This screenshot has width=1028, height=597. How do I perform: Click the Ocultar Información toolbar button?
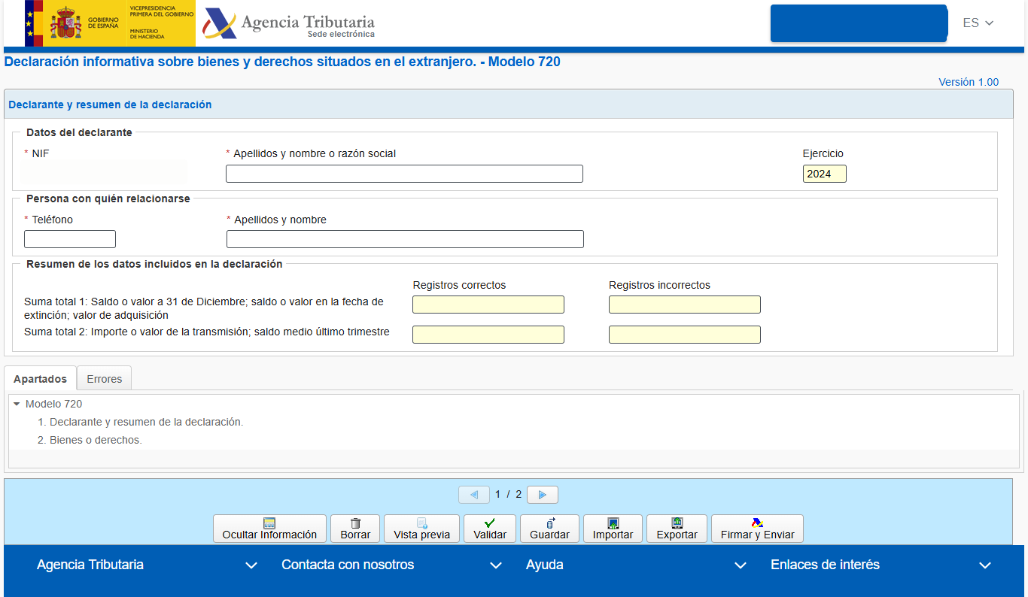pos(269,529)
